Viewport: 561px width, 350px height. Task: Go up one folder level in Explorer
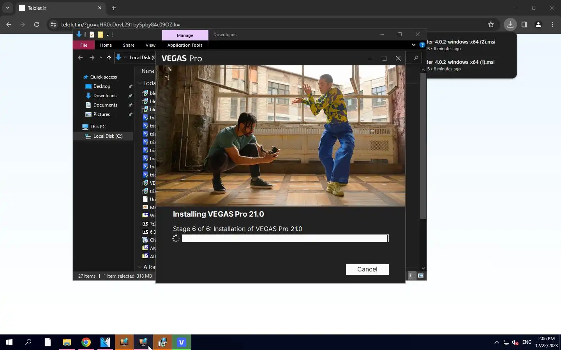(x=109, y=58)
